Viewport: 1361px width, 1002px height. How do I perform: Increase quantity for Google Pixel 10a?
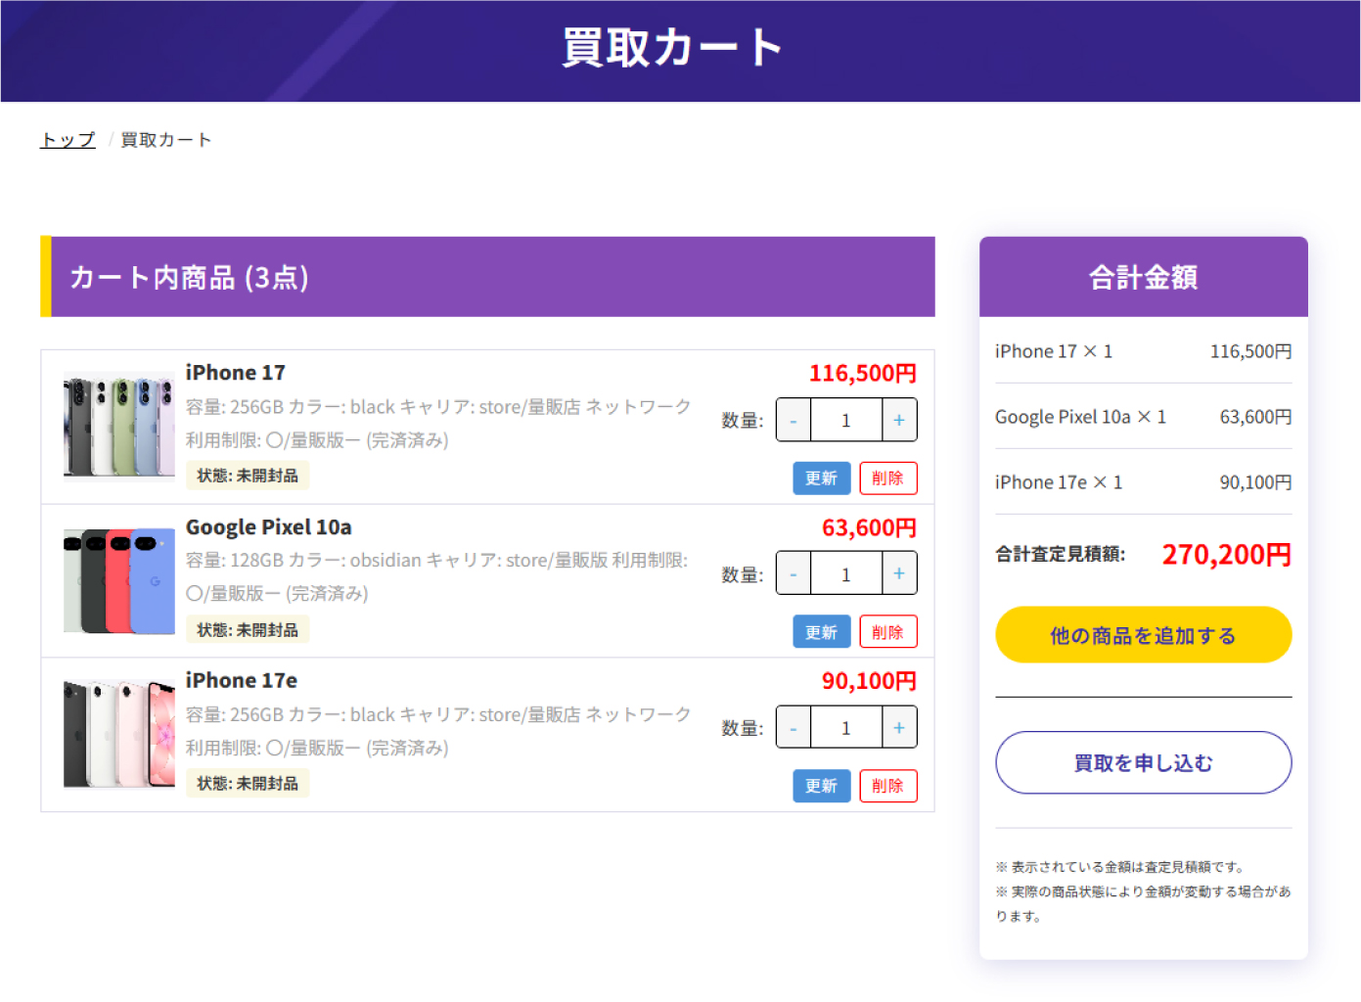point(899,574)
